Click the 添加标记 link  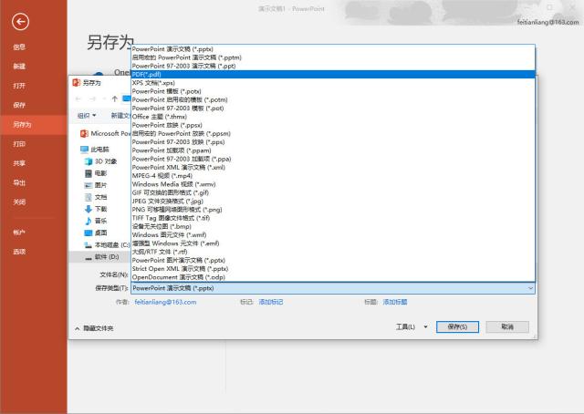tap(271, 302)
